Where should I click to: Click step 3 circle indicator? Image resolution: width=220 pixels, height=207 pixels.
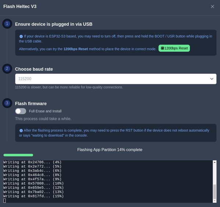[7, 103]
